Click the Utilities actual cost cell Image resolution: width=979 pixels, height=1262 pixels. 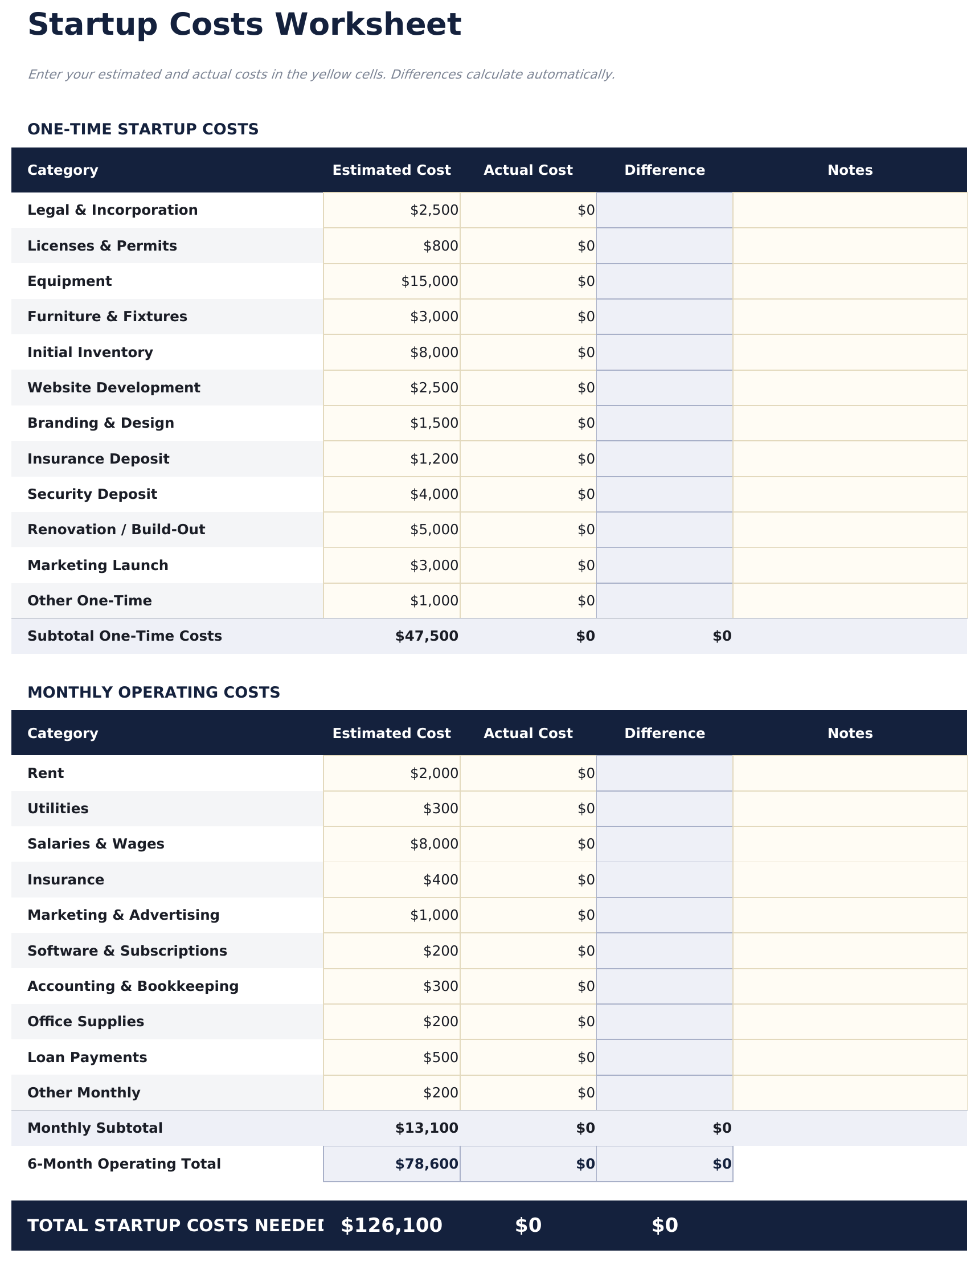tap(527, 808)
